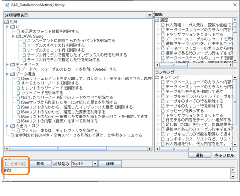This screenshot has width=240, height=196.
Task: Select 指定したツリーノード配下のノードをすべて削除する
Action: tap(67, 98)
